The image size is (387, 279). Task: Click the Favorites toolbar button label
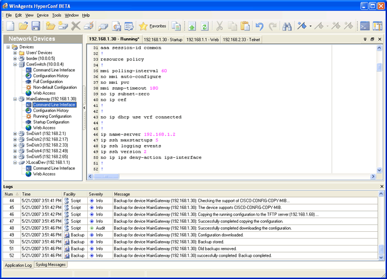pyautogui.click(x=158, y=26)
